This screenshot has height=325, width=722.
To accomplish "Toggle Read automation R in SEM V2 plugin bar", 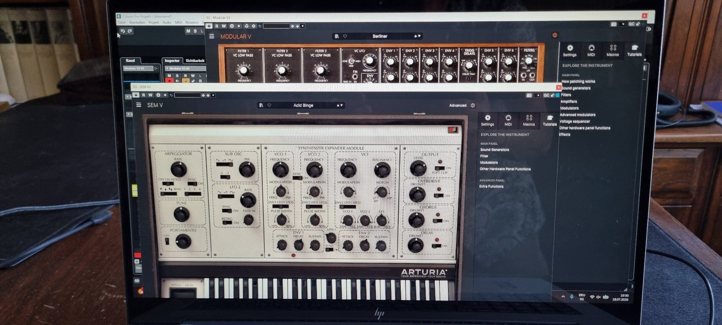I will point(144,95).
